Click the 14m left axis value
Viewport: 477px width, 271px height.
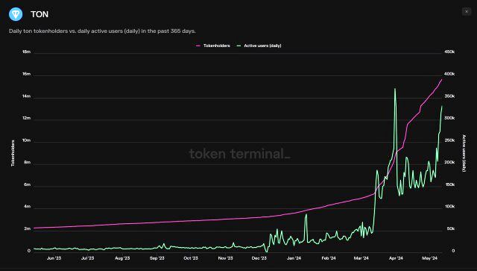[27, 96]
